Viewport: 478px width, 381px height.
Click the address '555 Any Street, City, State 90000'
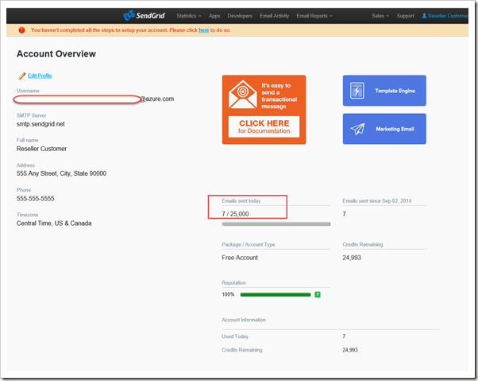click(61, 173)
